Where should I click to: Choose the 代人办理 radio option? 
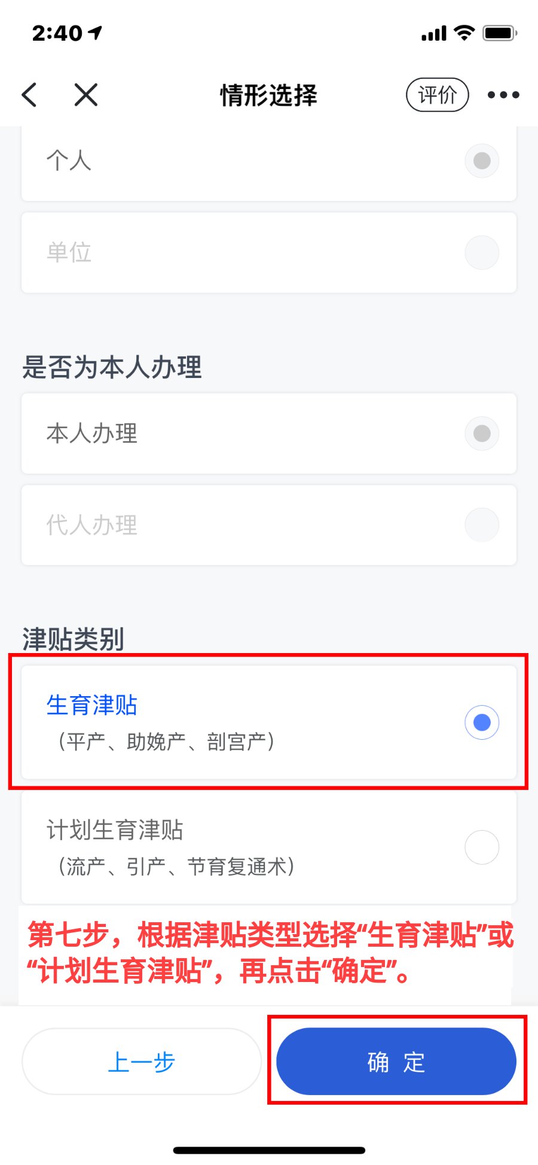pyautogui.click(x=482, y=525)
